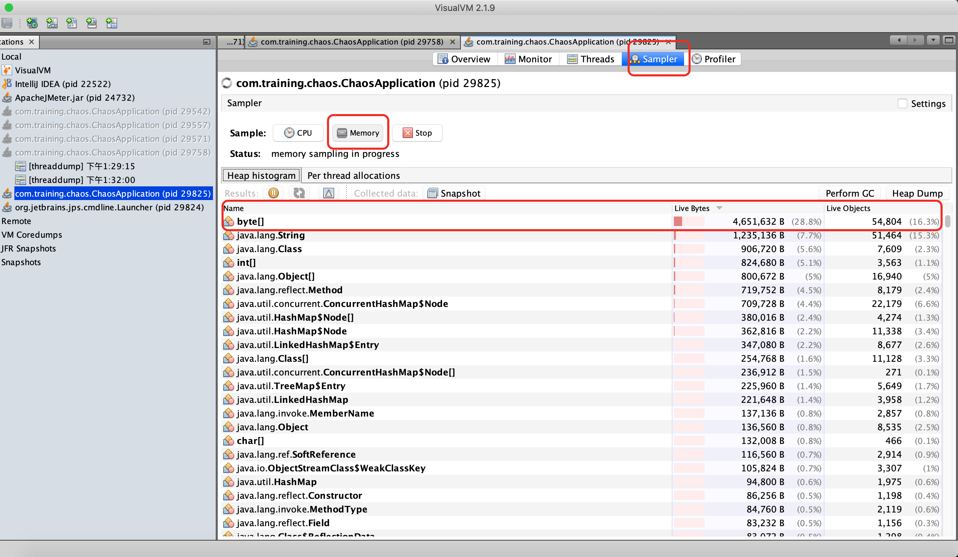
Task: Click the Memory sampling button
Action: point(358,133)
